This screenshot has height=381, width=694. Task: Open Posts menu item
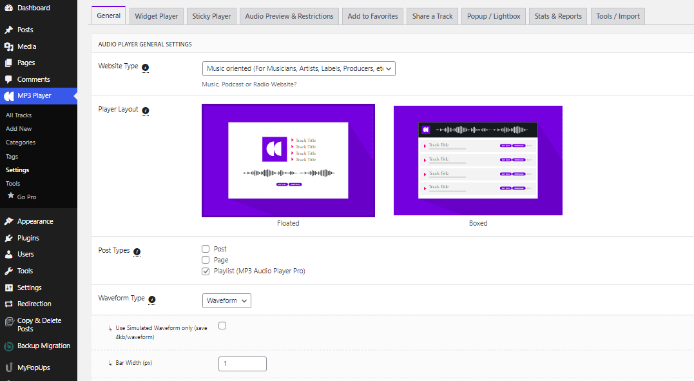[39, 30]
